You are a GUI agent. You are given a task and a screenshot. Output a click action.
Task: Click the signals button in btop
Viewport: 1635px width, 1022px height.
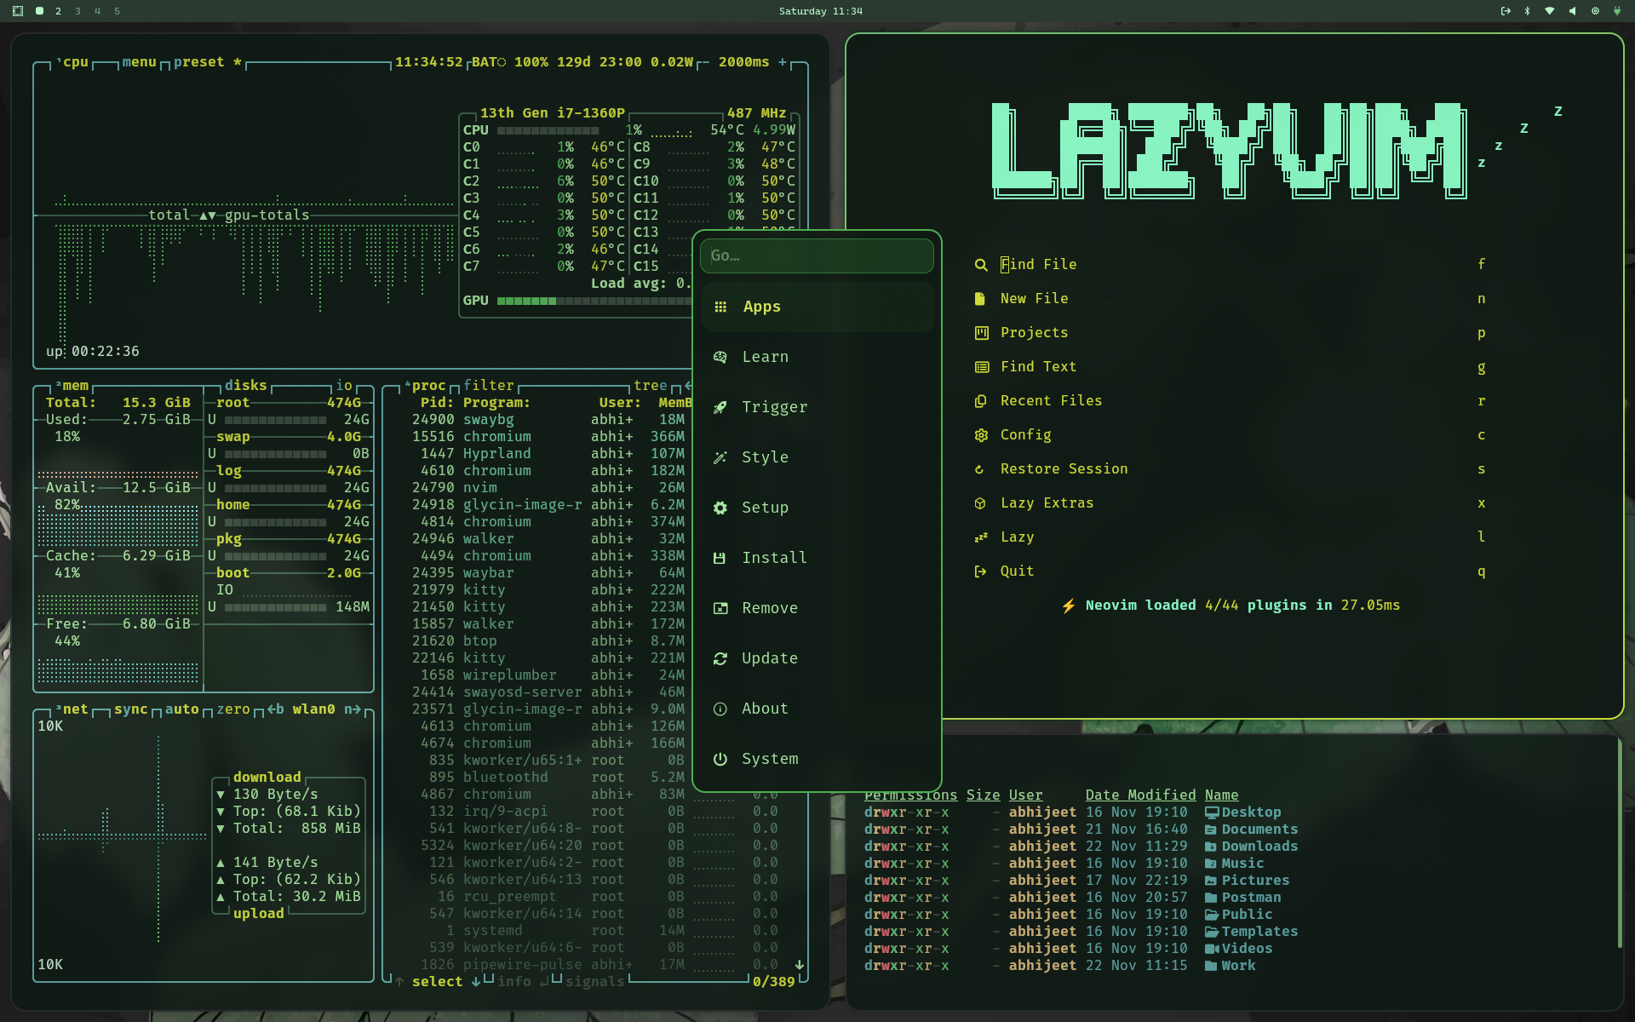595,982
